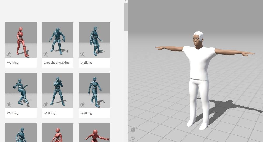Open the partially visible blue mannequin thumbnail in bottom row
Viewport: 263px width, 142px height.
(x=21, y=133)
